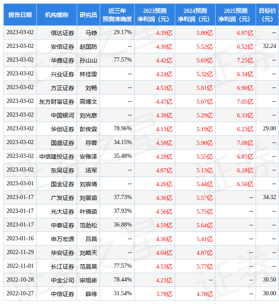This screenshot has height=304, width=279.
Task: Select analyst 赵国防
Action: coord(88,46)
